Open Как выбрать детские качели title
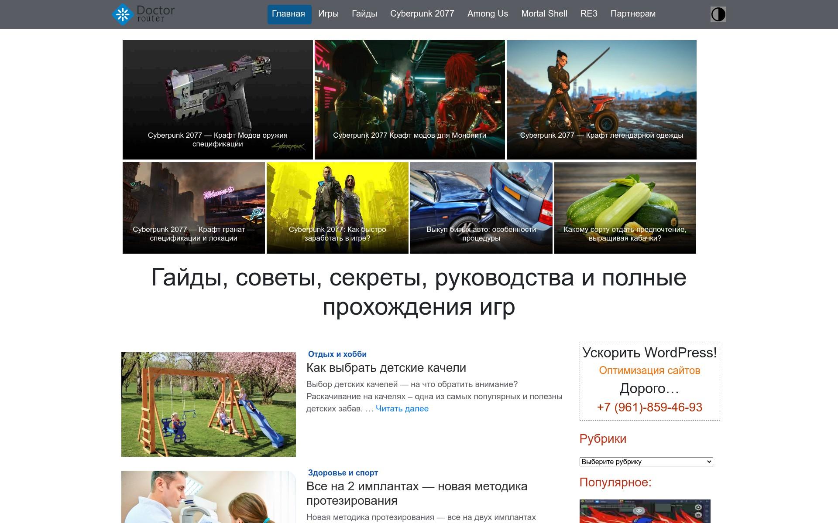Screen dimensions: 838x523 386,368
